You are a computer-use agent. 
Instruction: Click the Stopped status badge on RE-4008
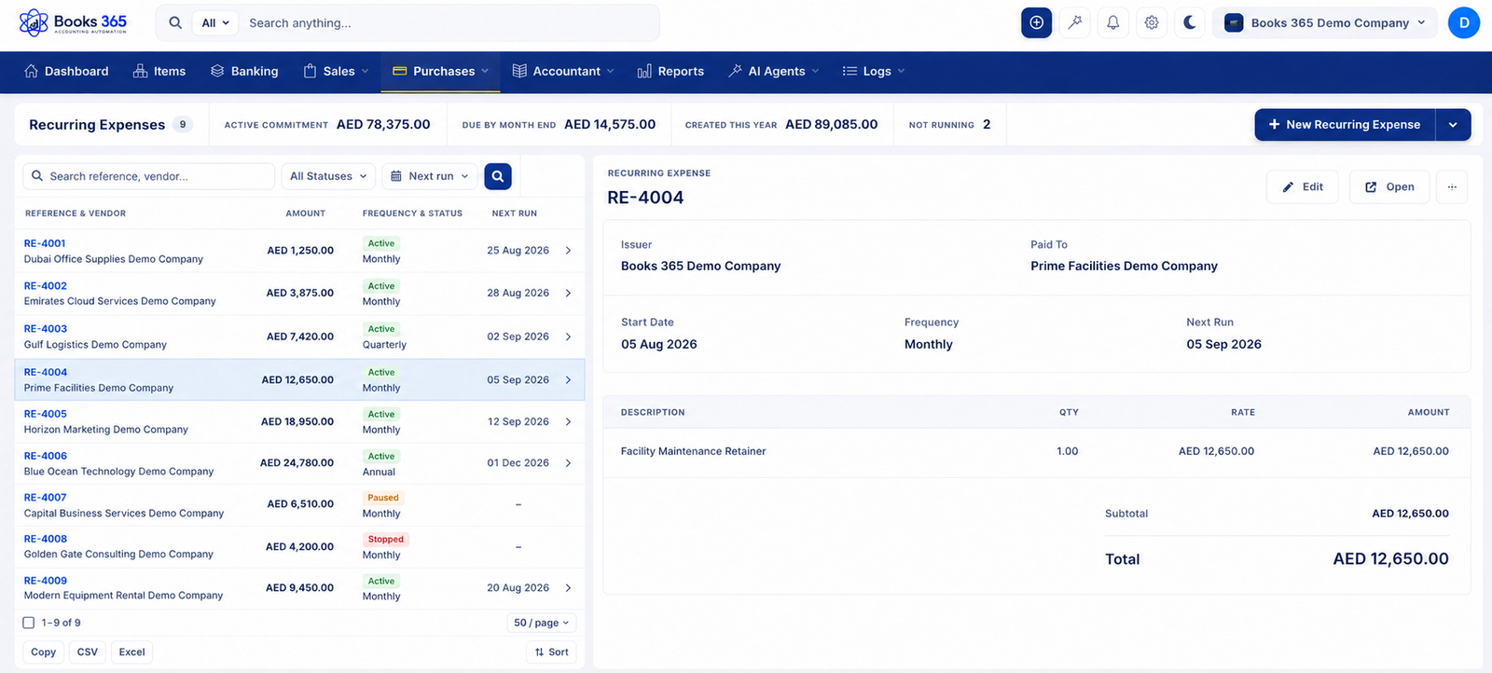coord(386,540)
